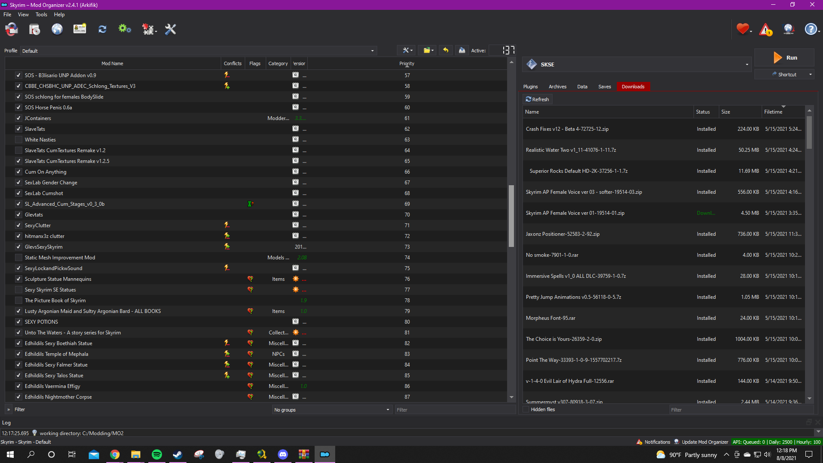The width and height of the screenshot is (823, 463).
Task: Click the restore backup arrow icon
Action: [x=446, y=50]
